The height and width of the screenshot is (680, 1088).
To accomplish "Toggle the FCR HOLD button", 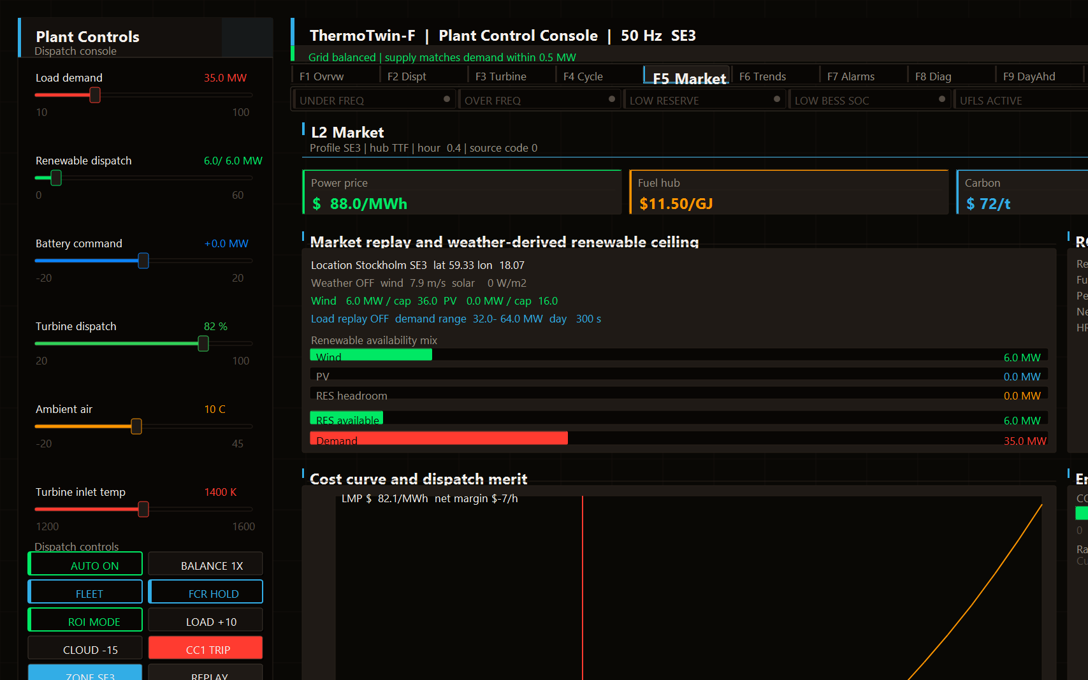I will point(206,593).
